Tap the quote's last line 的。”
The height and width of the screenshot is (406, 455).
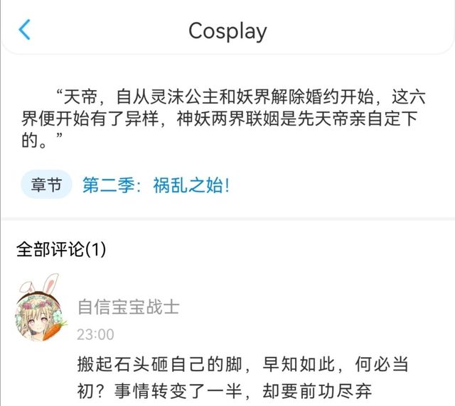click(x=42, y=141)
